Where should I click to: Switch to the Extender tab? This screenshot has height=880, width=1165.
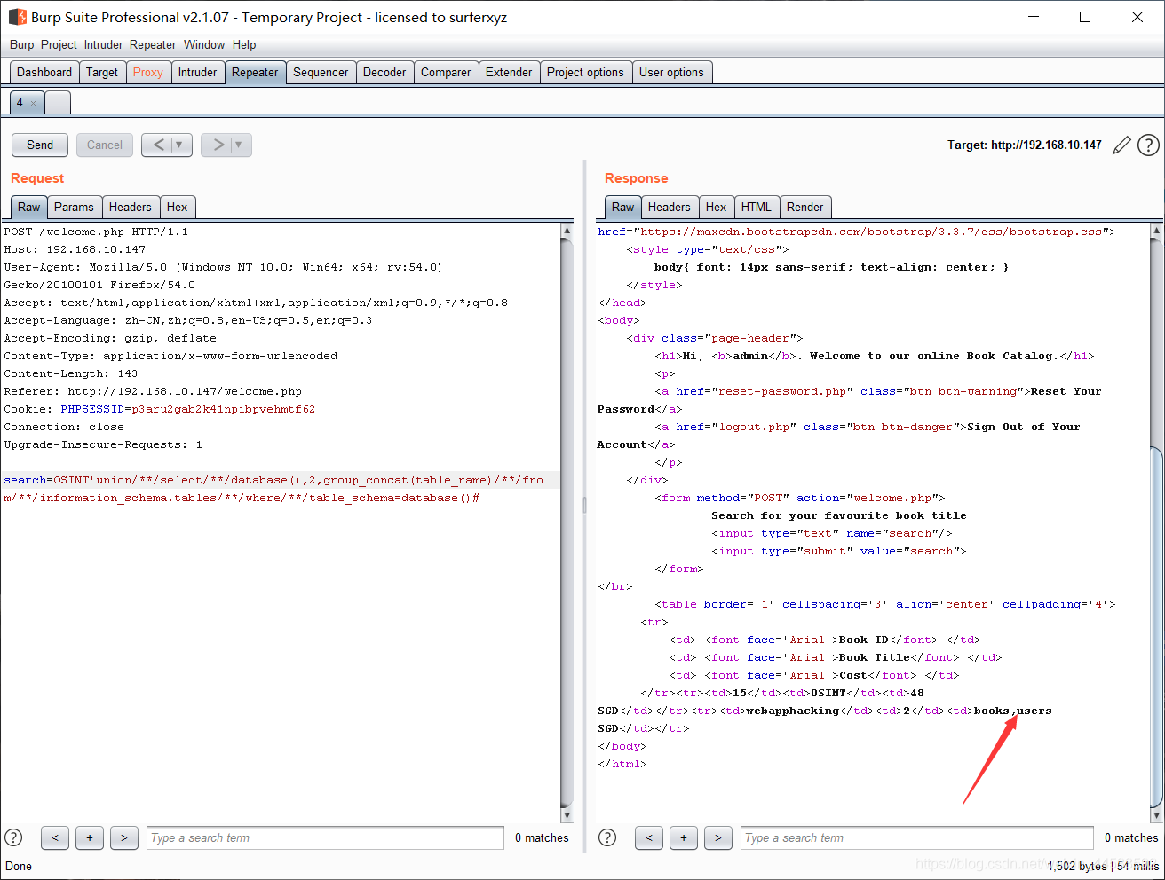pyautogui.click(x=509, y=73)
